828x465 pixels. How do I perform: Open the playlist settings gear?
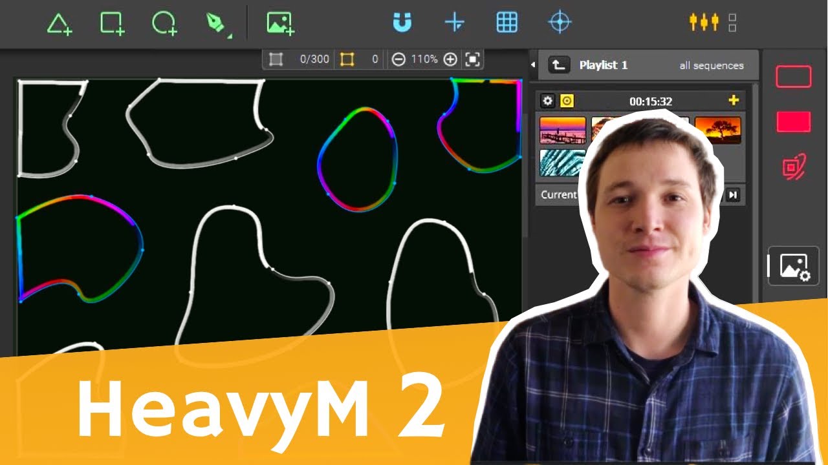tap(548, 101)
